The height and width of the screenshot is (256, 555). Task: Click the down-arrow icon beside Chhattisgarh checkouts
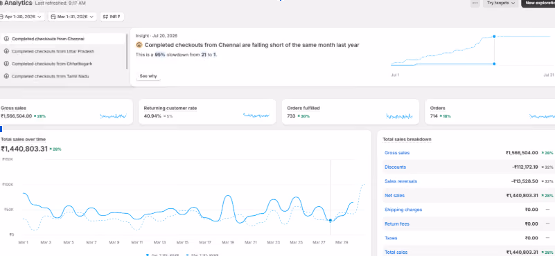click(6, 64)
